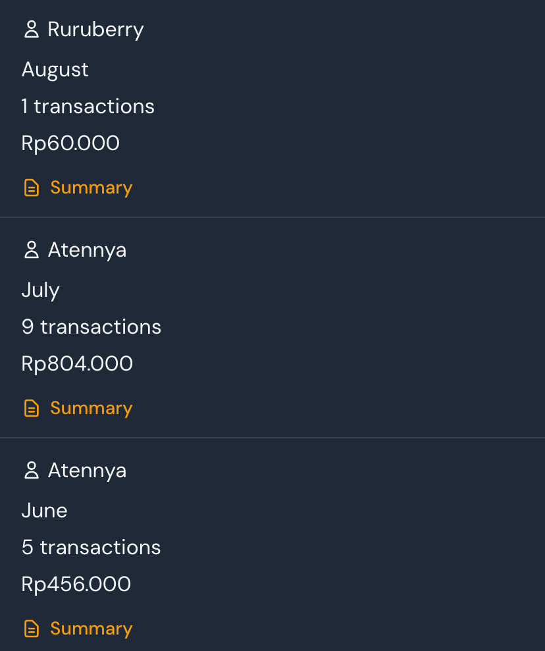This screenshot has width=545, height=651.
Task: Select the Atennya name in the July entry
Action: (87, 250)
